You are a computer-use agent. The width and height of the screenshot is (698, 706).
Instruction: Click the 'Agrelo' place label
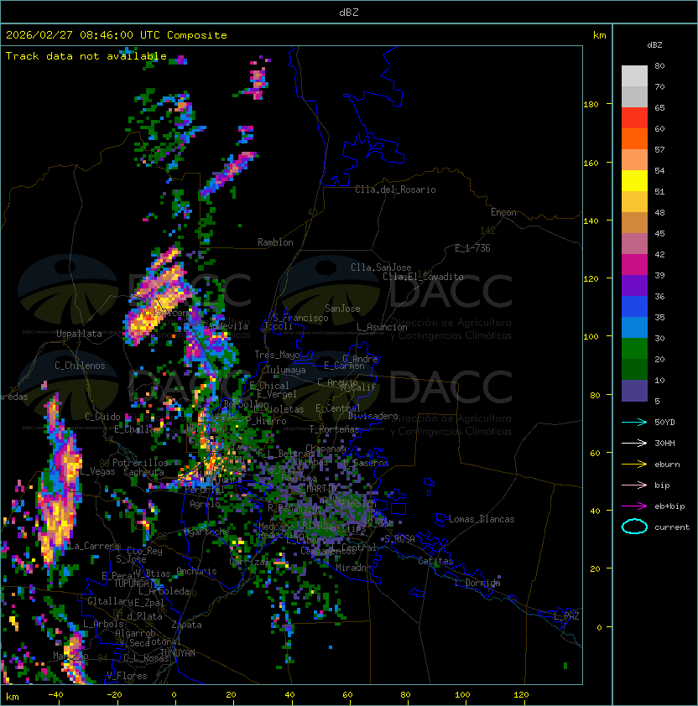point(205,504)
